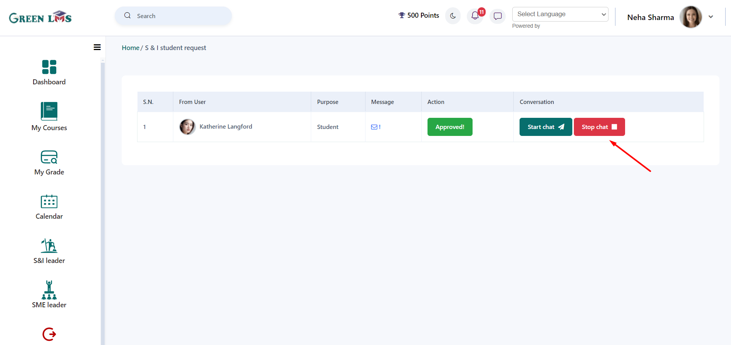The height and width of the screenshot is (345, 731).
Task: Click the S&I leader menu label
Action: [x=49, y=261]
